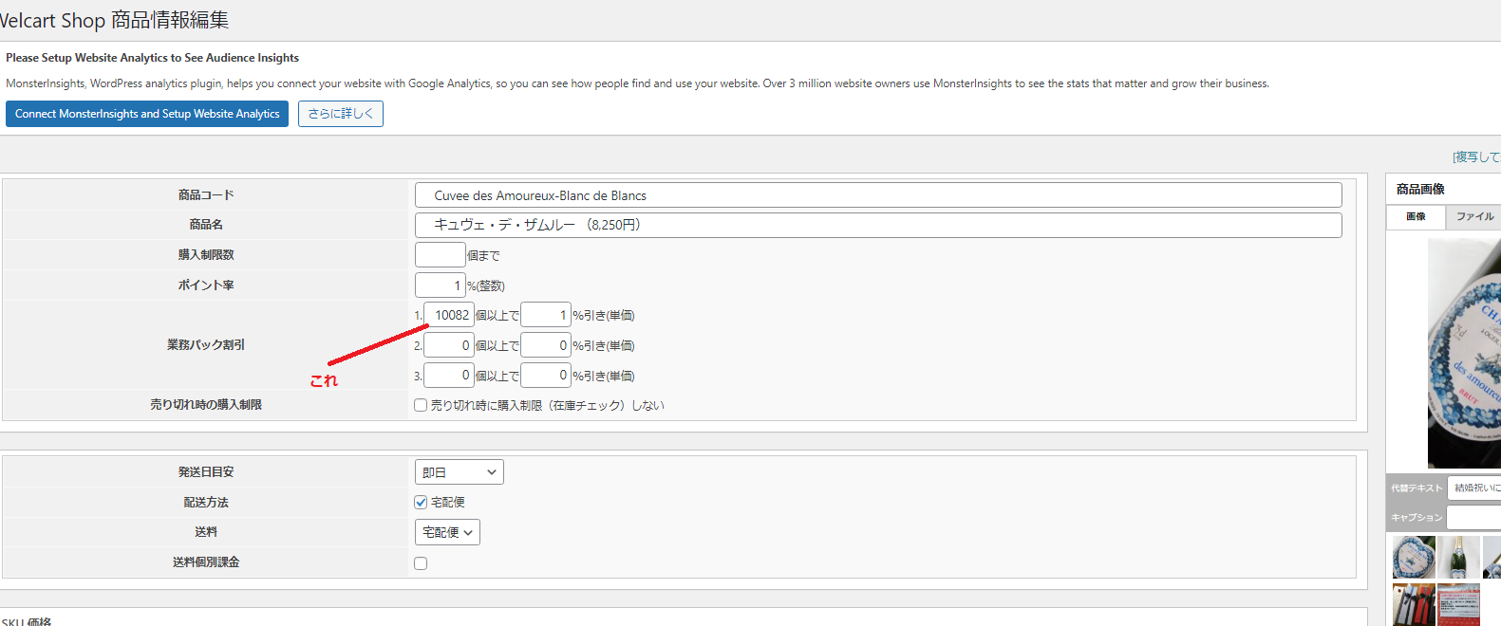This screenshot has width=1501, height=626.
Task: Toggle the 送料個別課金 checkbox
Action: tap(421, 563)
